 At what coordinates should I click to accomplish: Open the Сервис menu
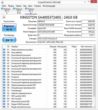click(x=19, y=6)
